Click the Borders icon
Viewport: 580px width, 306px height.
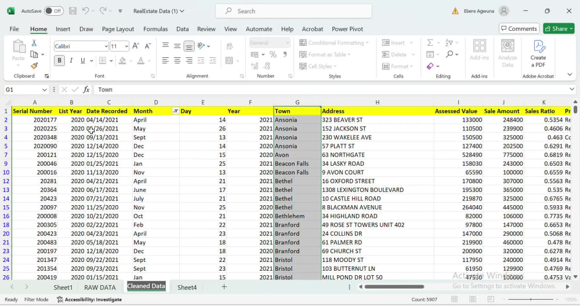click(x=103, y=60)
